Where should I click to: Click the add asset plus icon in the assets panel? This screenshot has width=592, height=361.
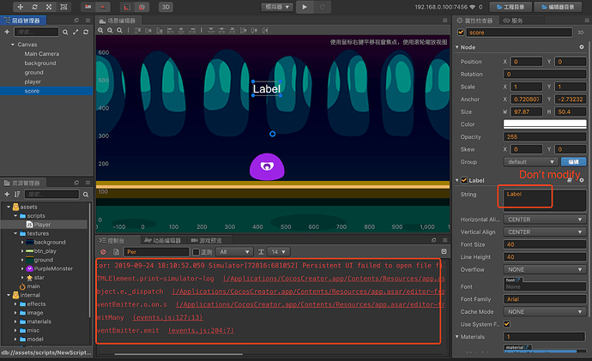pyautogui.click(x=6, y=194)
